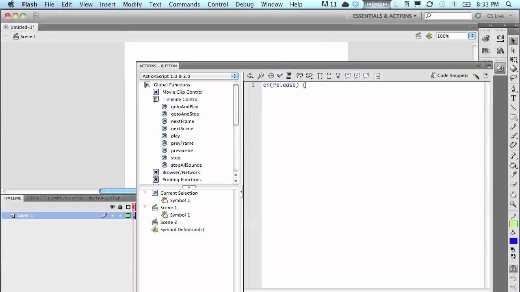This screenshot has height=292, width=520.
Task: Click the Apply line comment icon
Action: click(x=357, y=76)
